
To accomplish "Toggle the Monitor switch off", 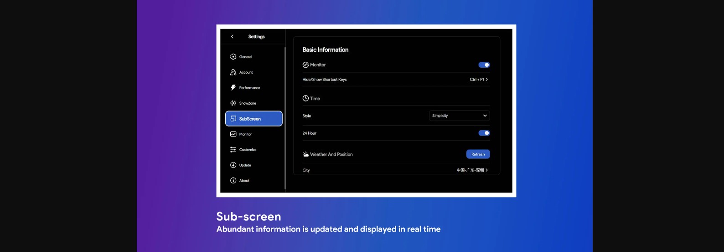I will (484, 65).
